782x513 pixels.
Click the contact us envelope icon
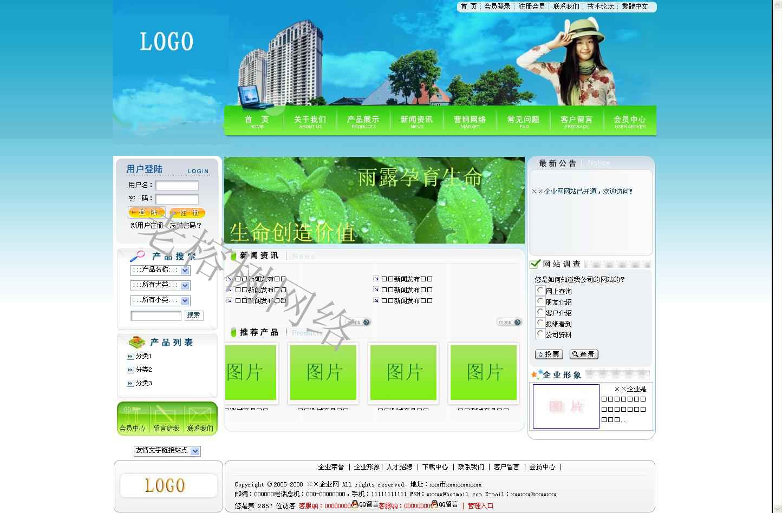[200, 416]
